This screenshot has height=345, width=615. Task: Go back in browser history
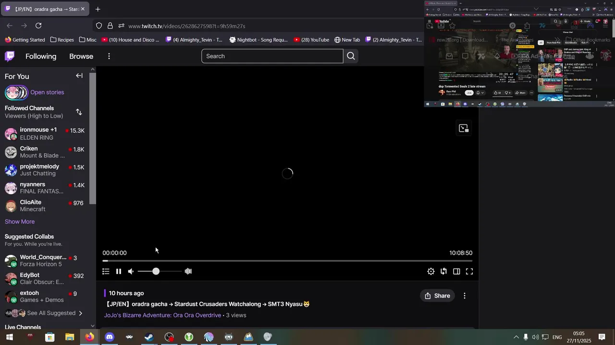tap(10, 26)
